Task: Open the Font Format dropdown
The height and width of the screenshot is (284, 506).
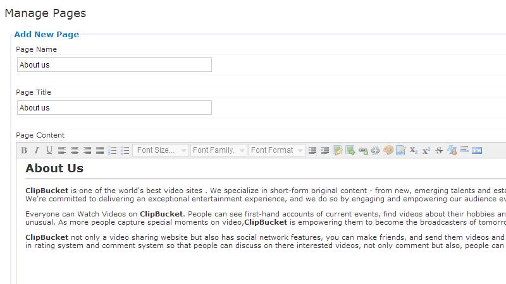Action: click(x=277, y=150)
